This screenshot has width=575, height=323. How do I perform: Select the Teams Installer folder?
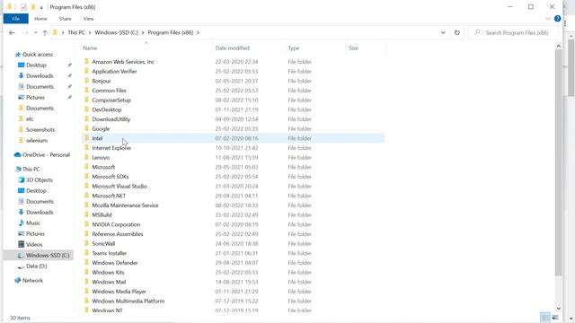(x=109, y=253)
